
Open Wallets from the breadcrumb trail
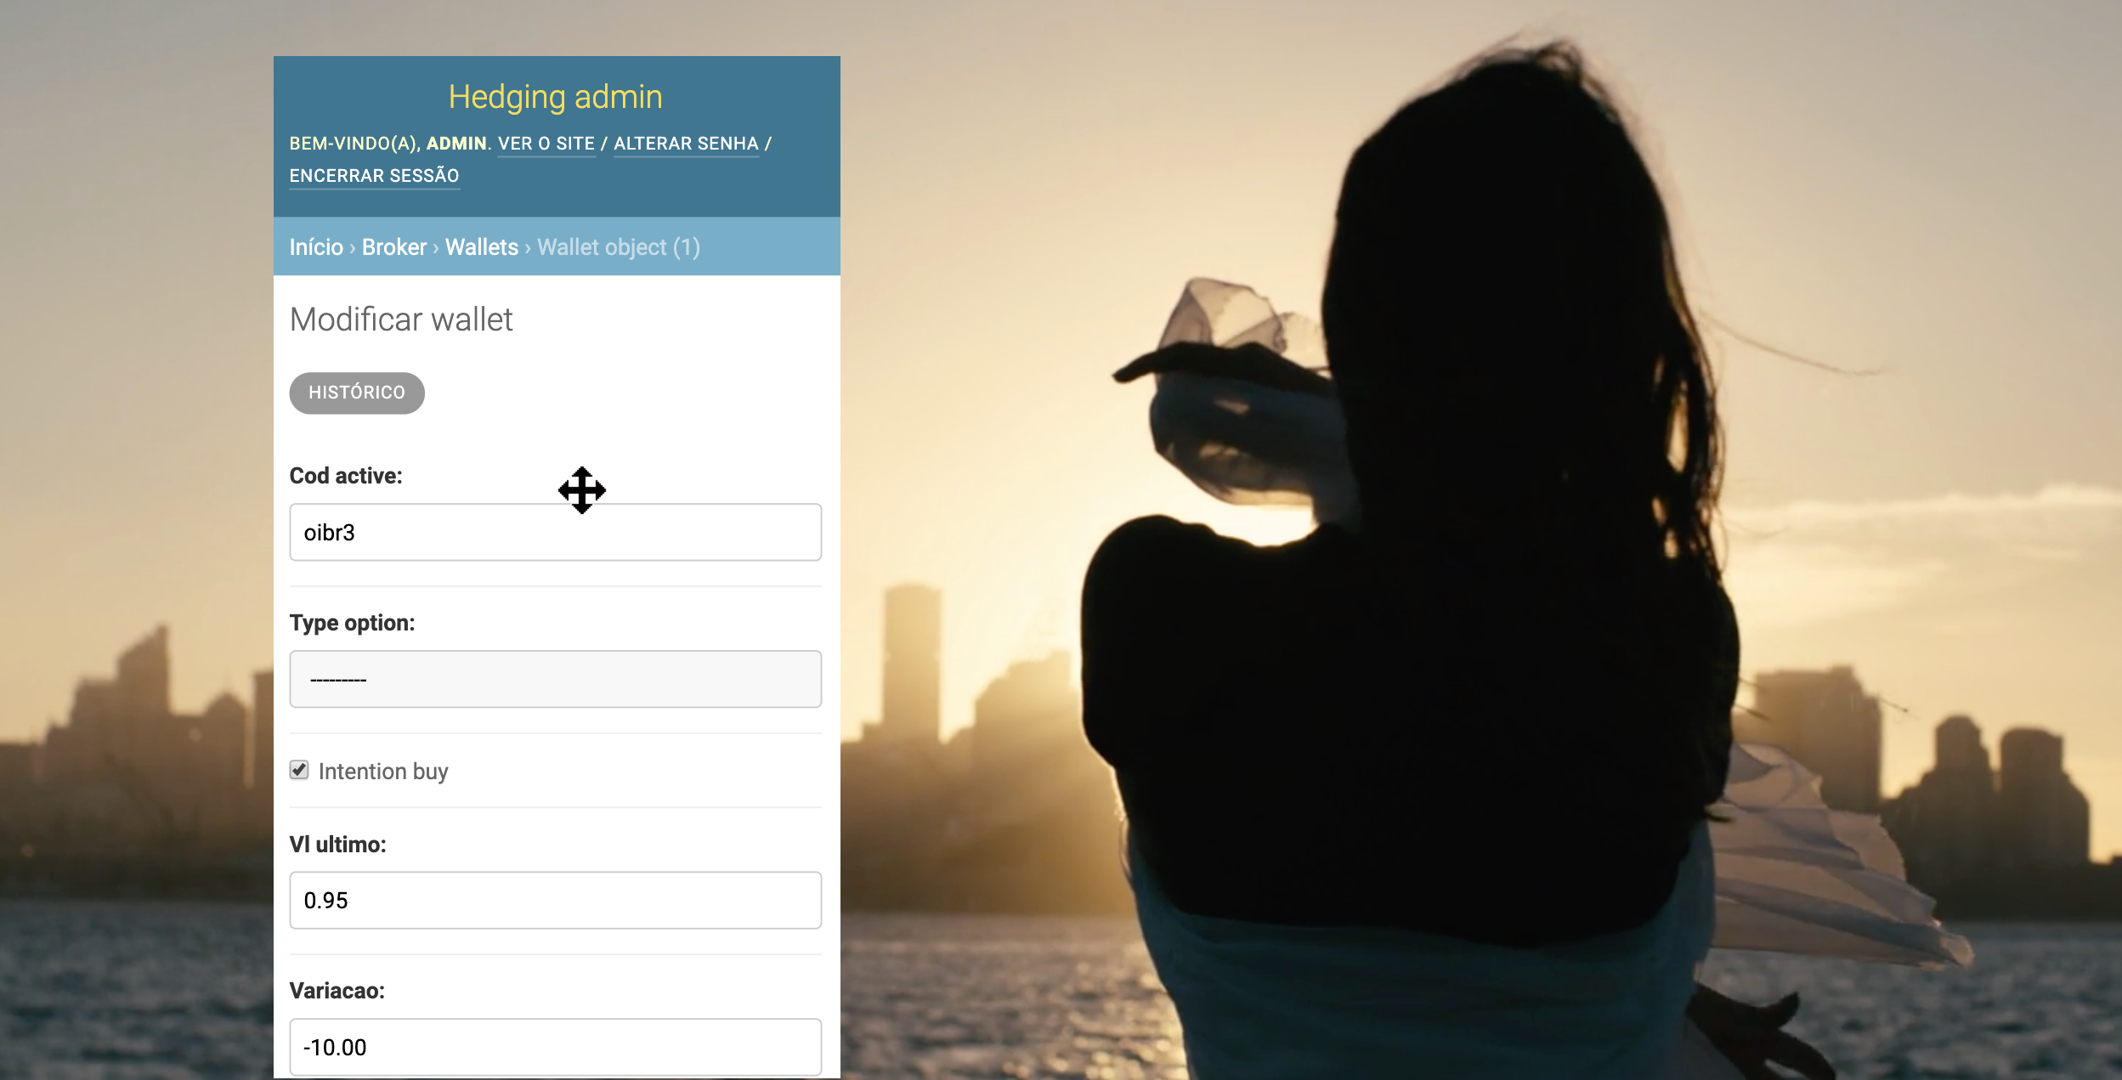(x=482, y=247)
